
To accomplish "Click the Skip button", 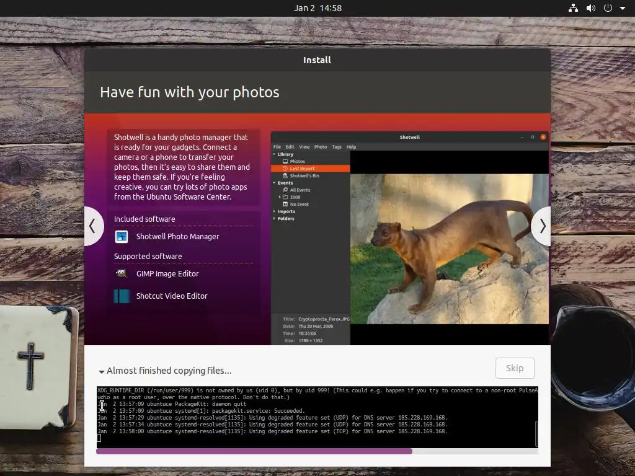I will (515, 368).
